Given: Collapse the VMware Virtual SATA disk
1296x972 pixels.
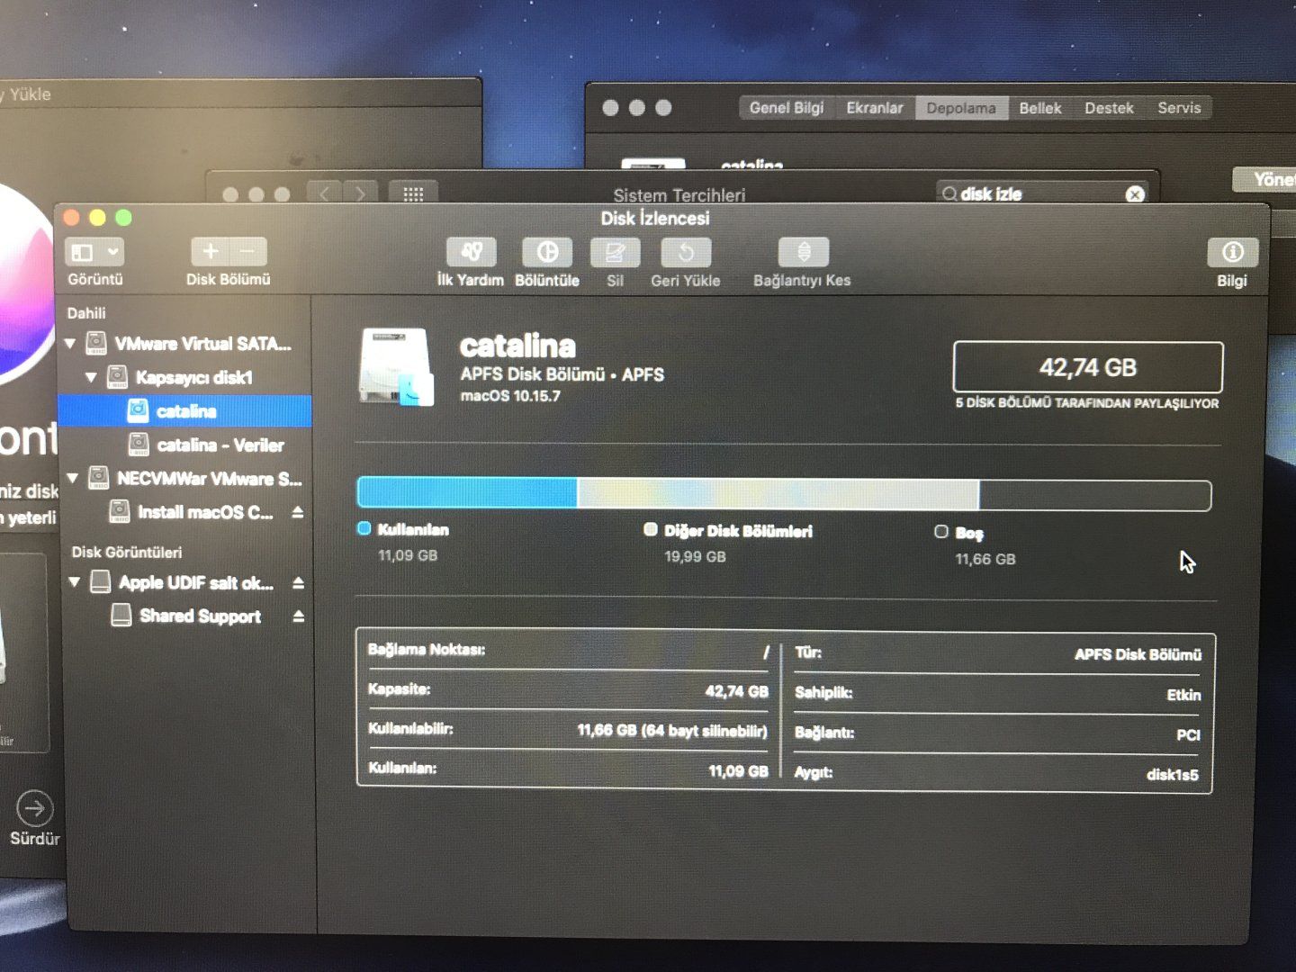Looking at the screenshot, I should [x=71, y=344].
